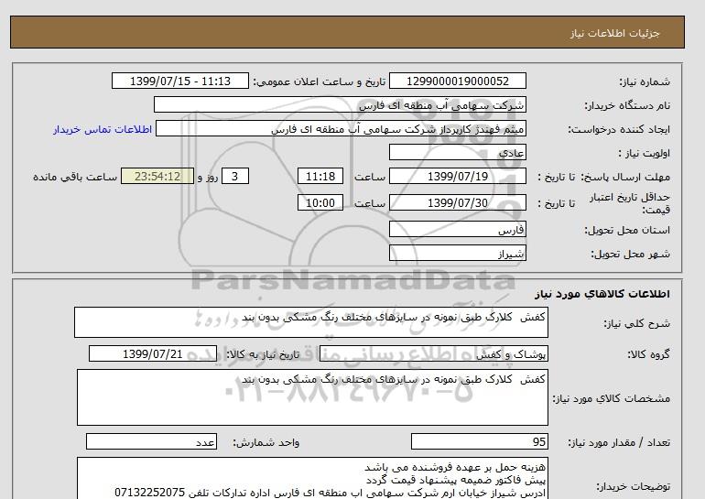This screenshot has width=705, height=499.
Task: Click response deadline date 1399/07/19
Action: (x=457, y=176)
